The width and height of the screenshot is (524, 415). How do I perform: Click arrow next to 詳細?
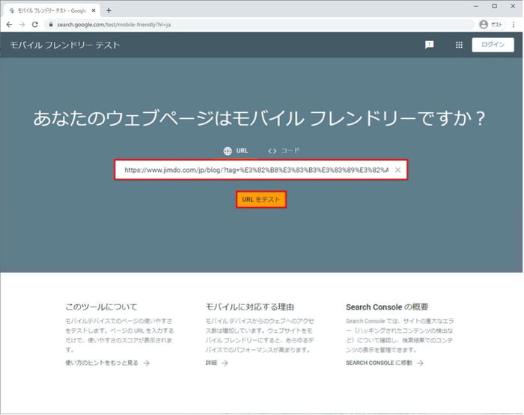coord(225,363)
